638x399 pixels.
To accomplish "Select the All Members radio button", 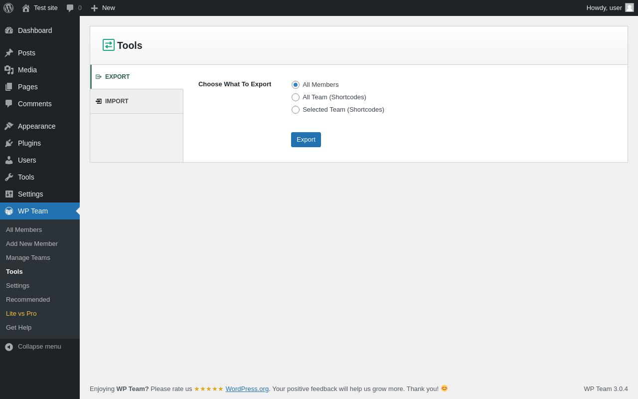I will [296, 85].
